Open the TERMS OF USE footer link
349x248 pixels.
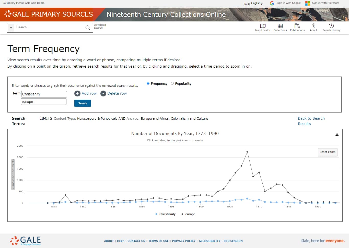pyautogui.click(x=158, y=241)
